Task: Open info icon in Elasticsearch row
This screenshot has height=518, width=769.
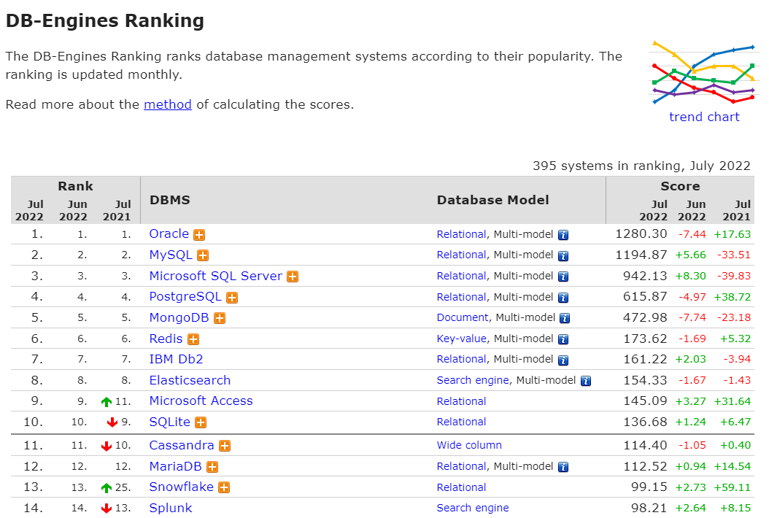Action: click(x=586, y=381)
